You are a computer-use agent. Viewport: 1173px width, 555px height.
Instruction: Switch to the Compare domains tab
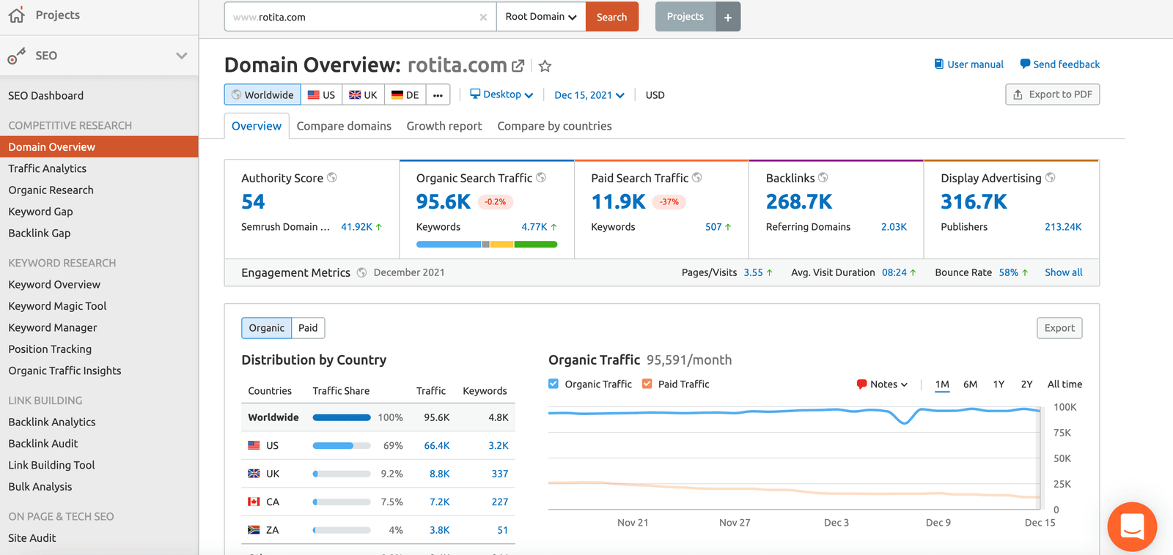click(x=344, y=126)
